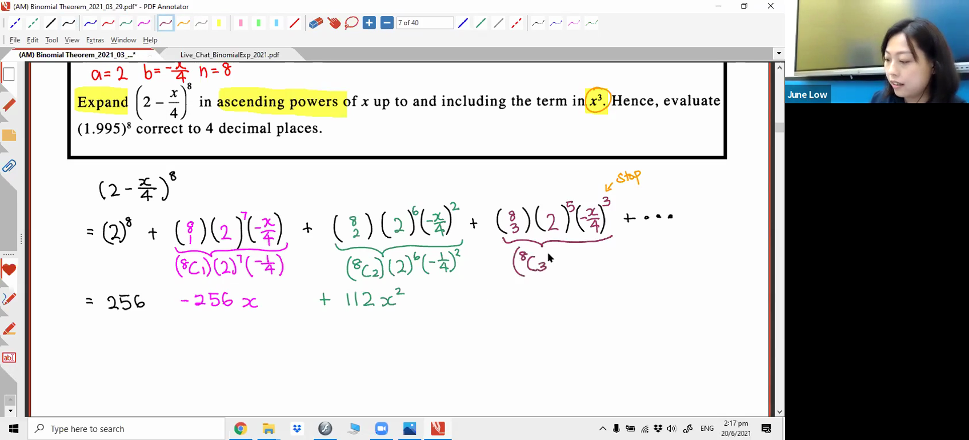Select the blue straight line tool
Image resolution: width=969 pixels, height=440 pixels.
463,23
